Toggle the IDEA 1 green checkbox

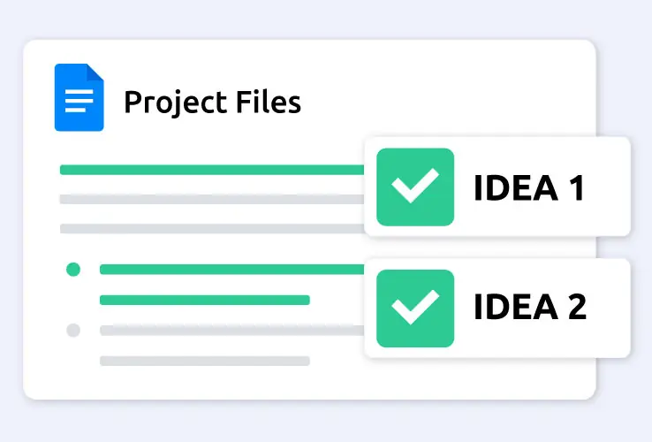coord(415,187)
